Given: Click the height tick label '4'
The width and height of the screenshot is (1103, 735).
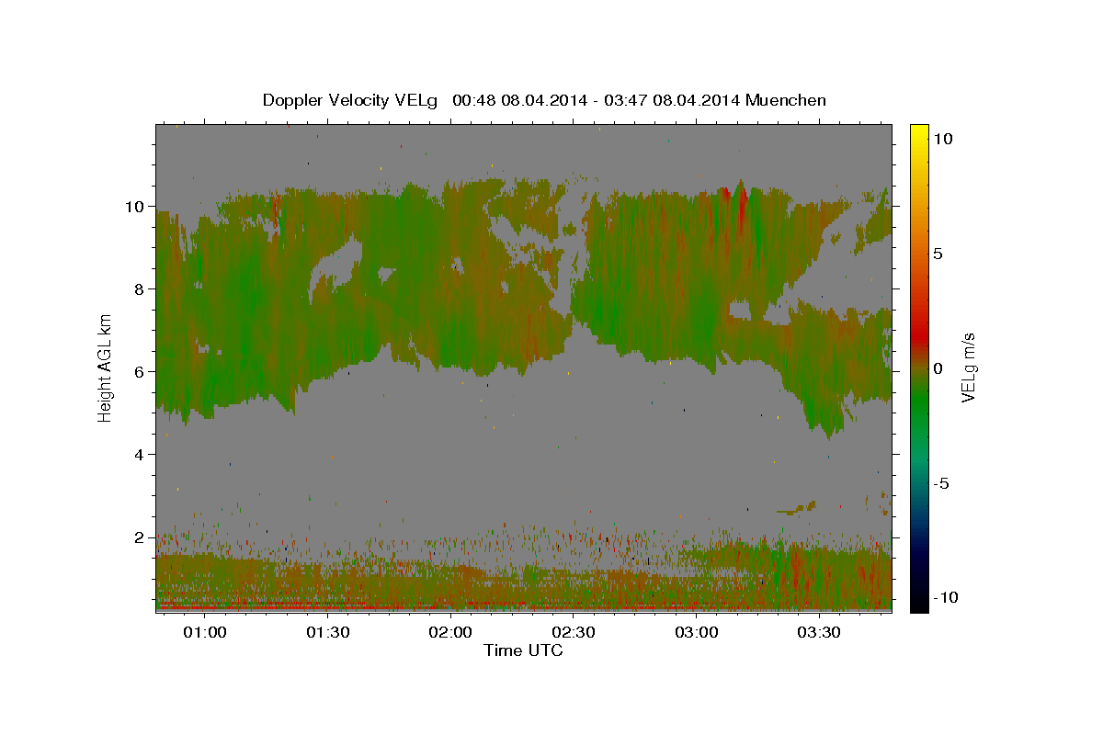Looking at the screenshot, I should [x=140, y=455].
